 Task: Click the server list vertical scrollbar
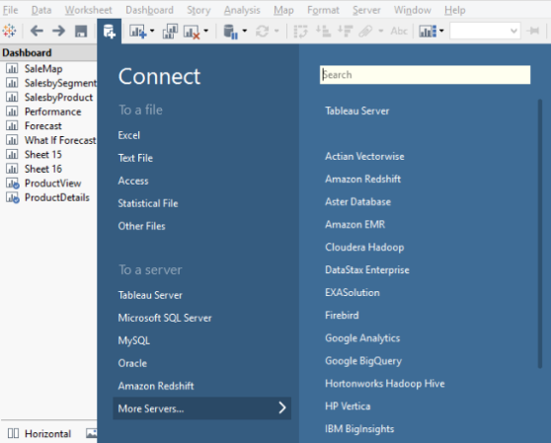click(540, 234)
